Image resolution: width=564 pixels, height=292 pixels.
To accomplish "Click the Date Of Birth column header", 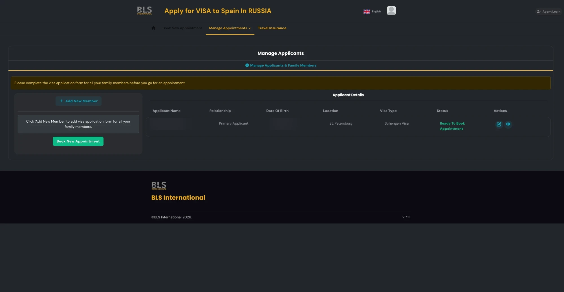I will click(277, 111).
